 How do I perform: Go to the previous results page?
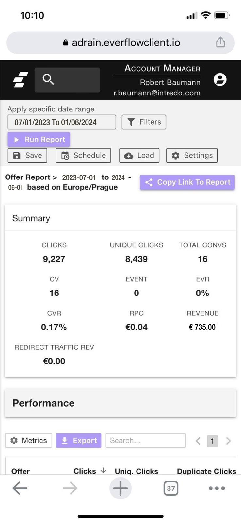[198, 441]
